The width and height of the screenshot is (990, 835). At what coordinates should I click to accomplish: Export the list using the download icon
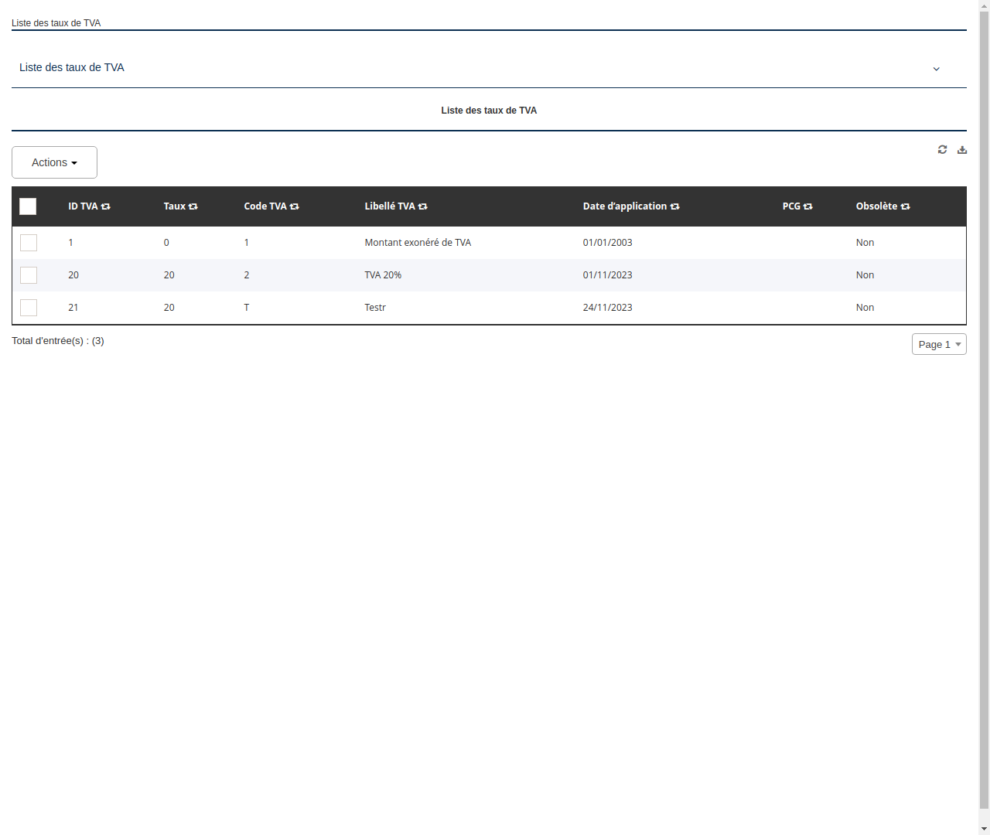962,149
